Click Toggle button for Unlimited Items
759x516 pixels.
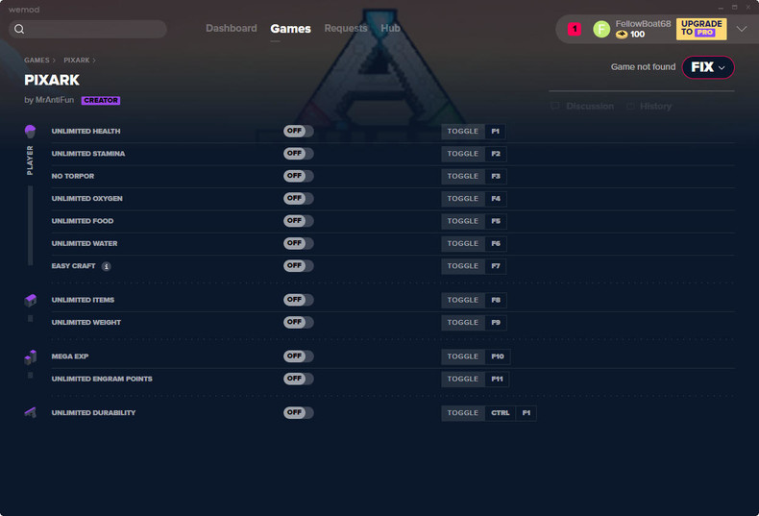[463, 300]
